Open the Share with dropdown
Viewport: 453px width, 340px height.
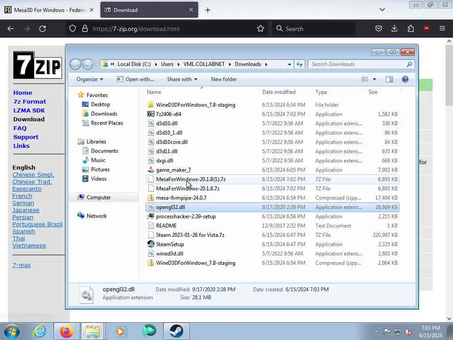(x=182, y=79)
